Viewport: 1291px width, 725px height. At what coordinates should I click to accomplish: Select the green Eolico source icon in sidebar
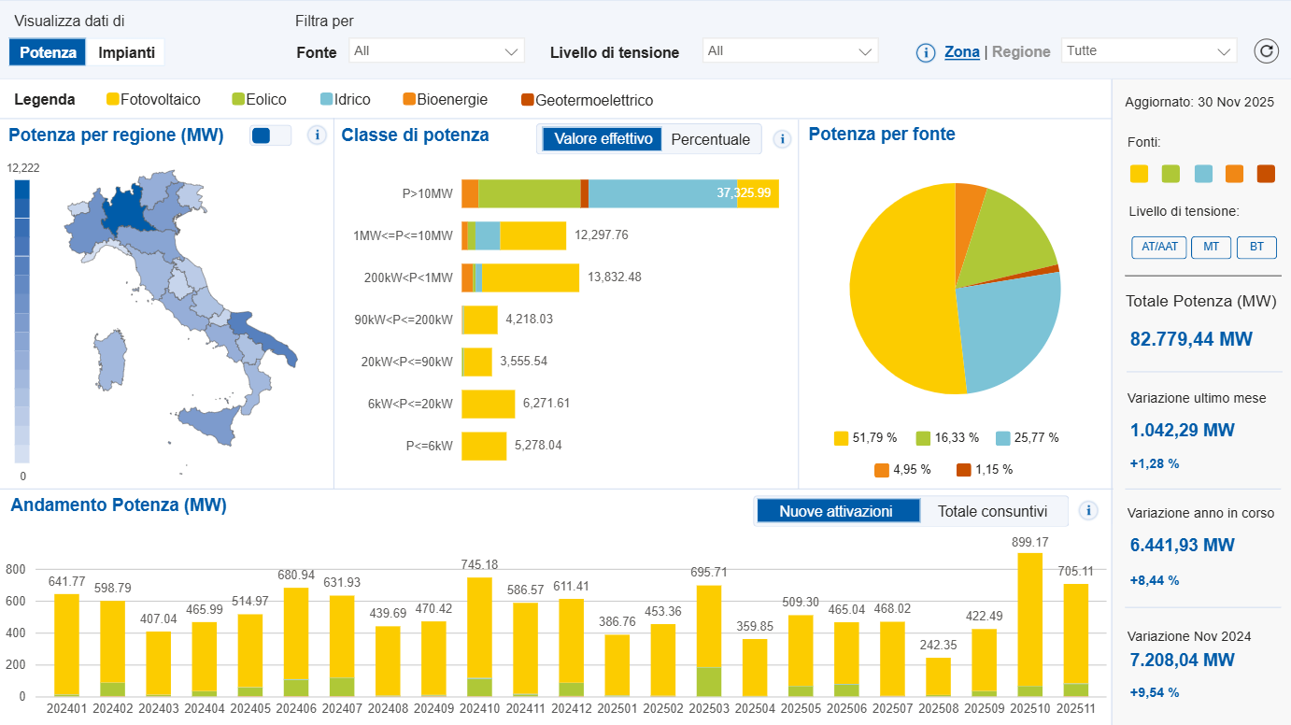pyautogui.click(x=1170, y=173)
